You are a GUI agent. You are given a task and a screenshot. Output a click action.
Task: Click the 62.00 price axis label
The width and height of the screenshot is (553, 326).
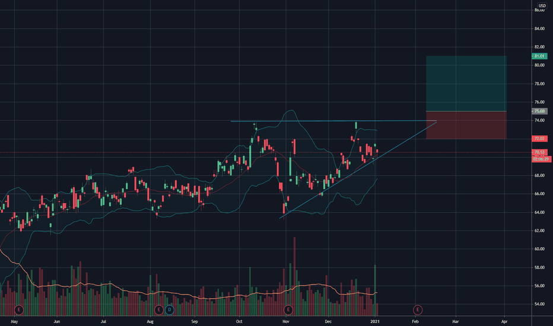pyautogui.click(x=539, y=231)
